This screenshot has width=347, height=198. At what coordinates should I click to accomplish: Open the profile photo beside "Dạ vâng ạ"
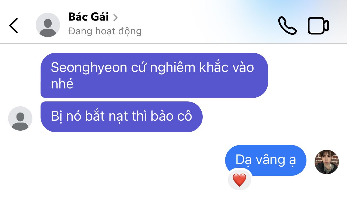coord(327,162)
